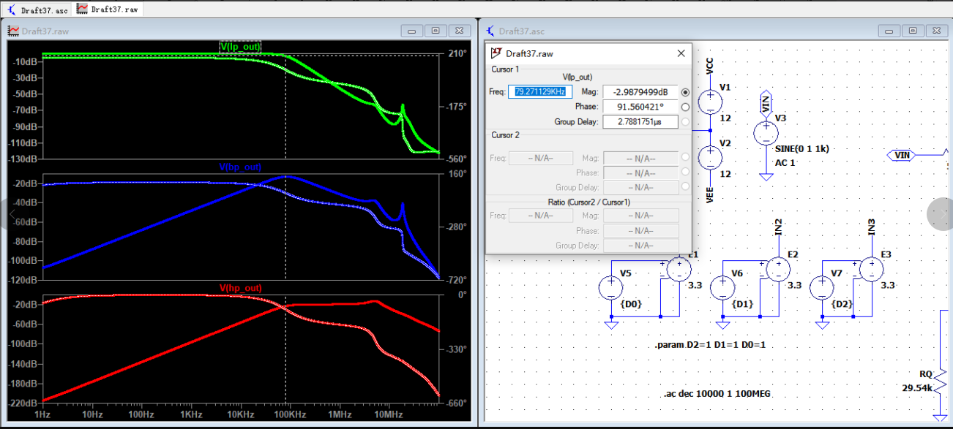953x429 pixels.
Task: Click the {D0} value of V5
Action: pos(630,303)
